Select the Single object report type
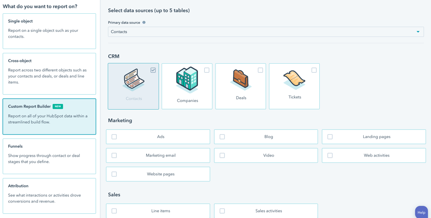Screen dimensions: 431x218 (50, 31)
